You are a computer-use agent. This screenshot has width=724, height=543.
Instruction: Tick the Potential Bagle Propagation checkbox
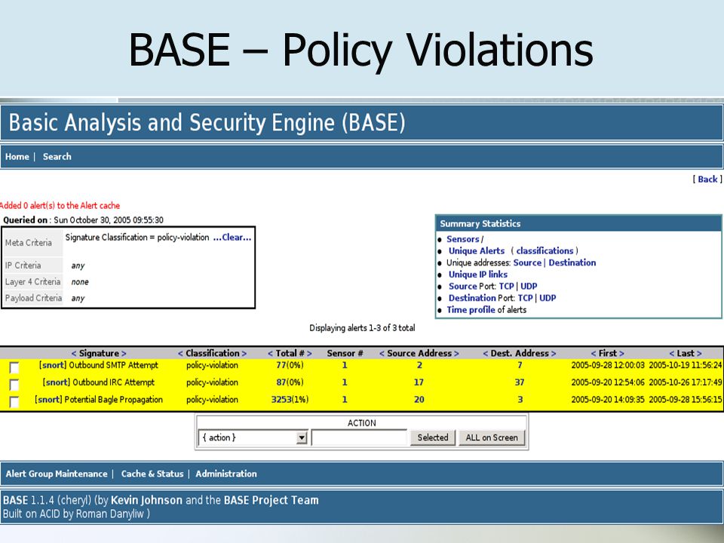pyautogui.click(x=14, y=402)
